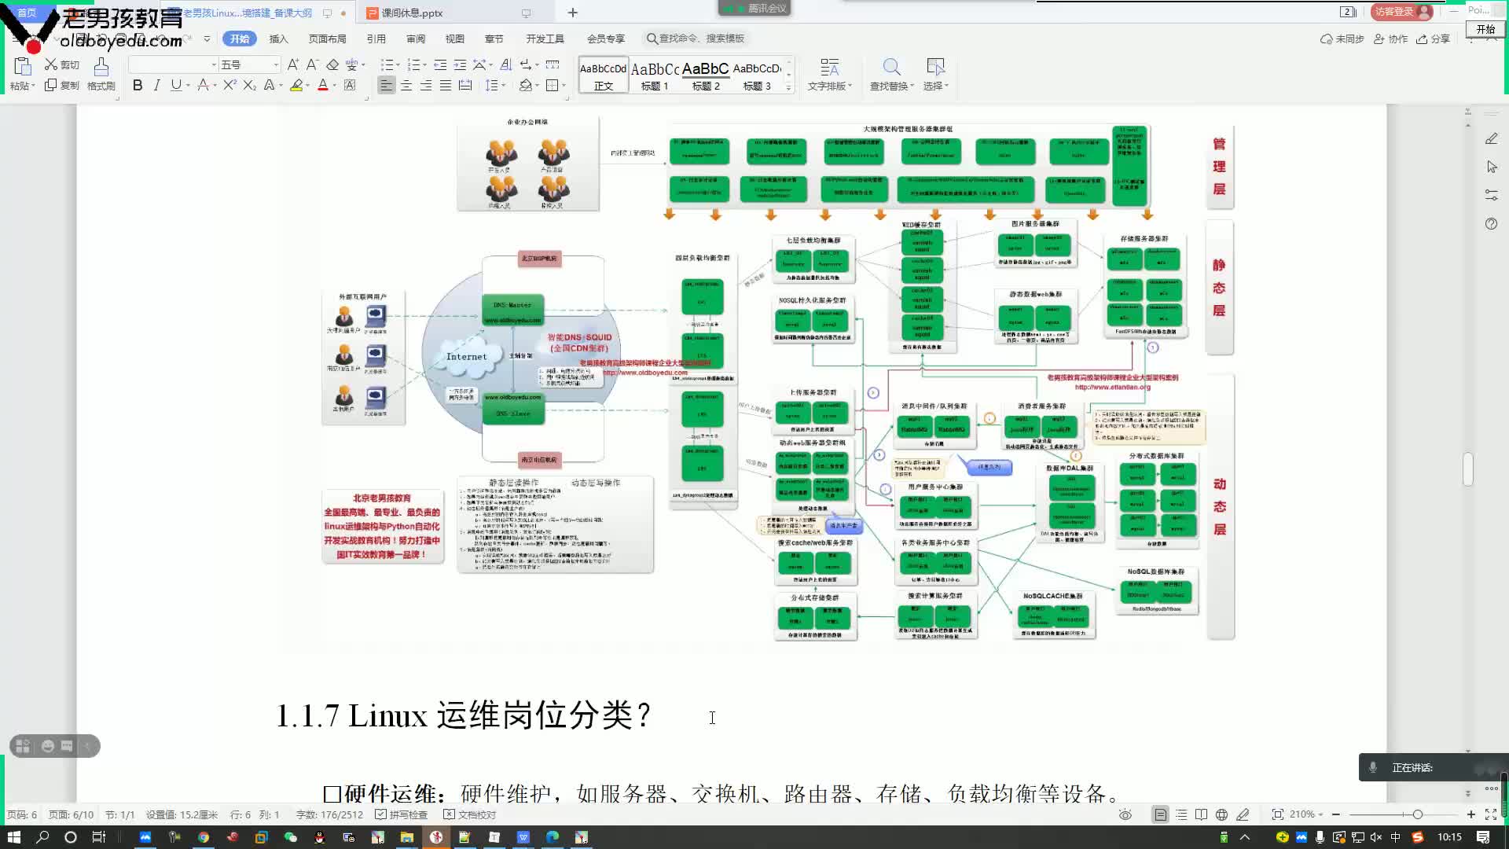The width and height of the screenshot is (1509, 849).
Task: Decrease font size with A-
Action: [x=312, y=64]
